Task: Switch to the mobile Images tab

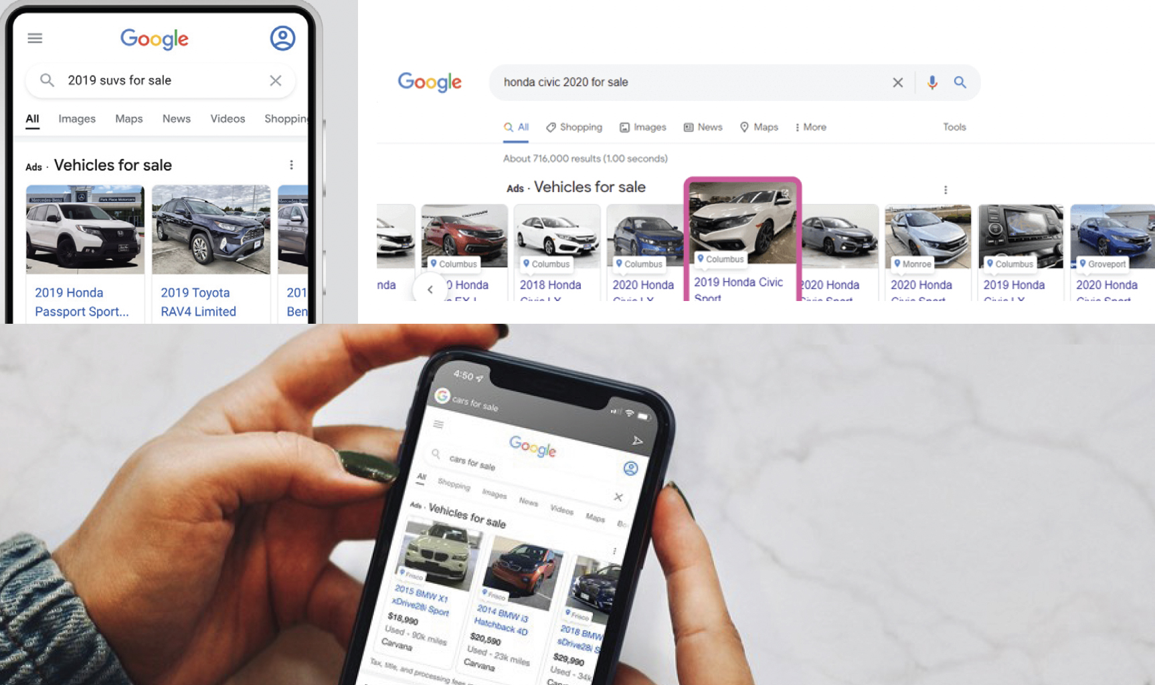Action: tap(76, 118)
